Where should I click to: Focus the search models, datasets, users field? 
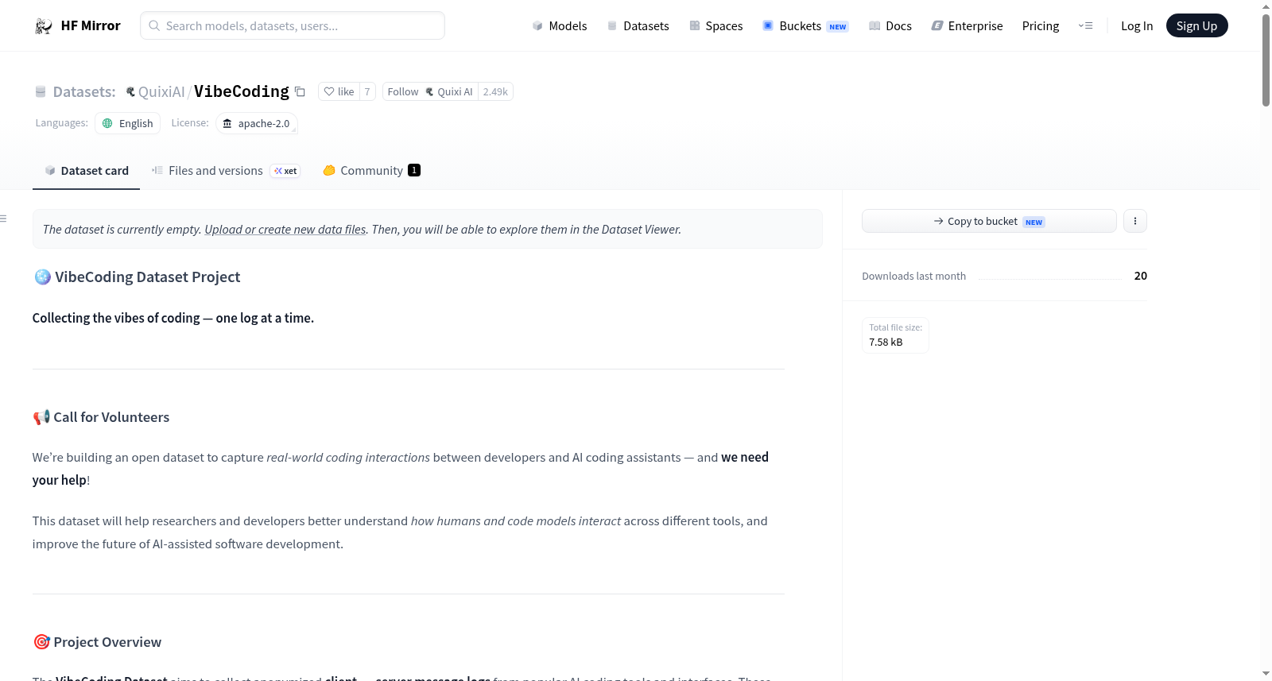point(293,25)
